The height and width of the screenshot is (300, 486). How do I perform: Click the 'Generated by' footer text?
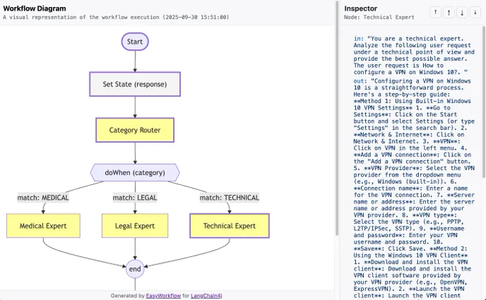(127, 296)
